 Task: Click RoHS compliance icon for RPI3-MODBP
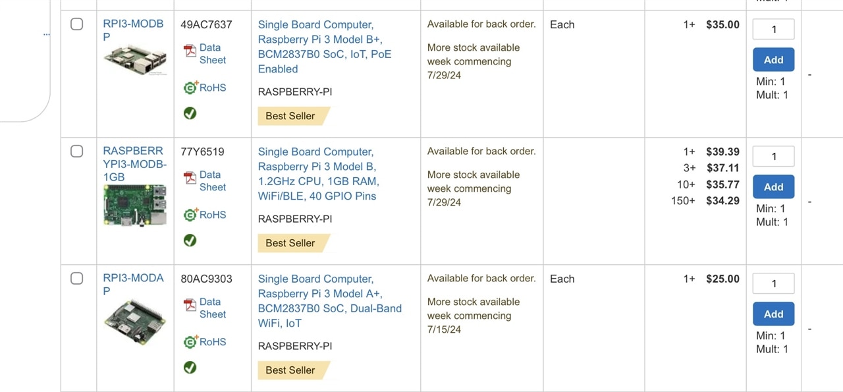click(x=190, y=88)
